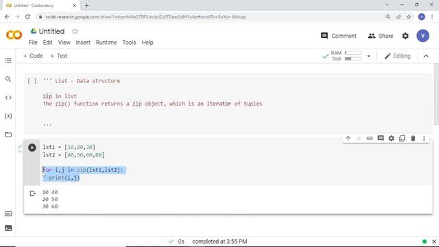
Task: View RAM and Disk resource usage
Action: click(342, 56)
